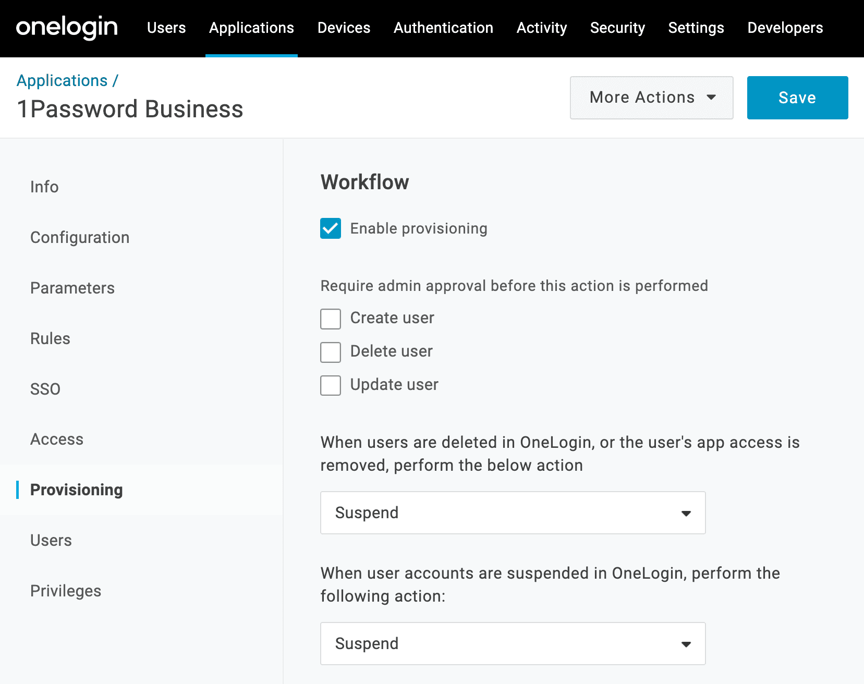Click the 1Password Business page title

(x=130, y=109)
